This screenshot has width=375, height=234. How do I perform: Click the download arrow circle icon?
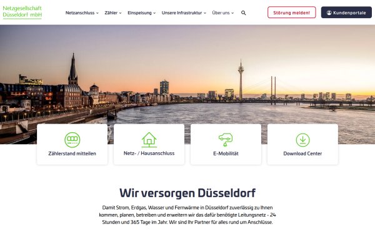302,140
